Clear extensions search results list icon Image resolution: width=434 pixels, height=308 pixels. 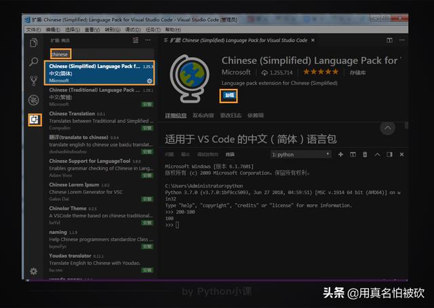(x=136, y=41)
